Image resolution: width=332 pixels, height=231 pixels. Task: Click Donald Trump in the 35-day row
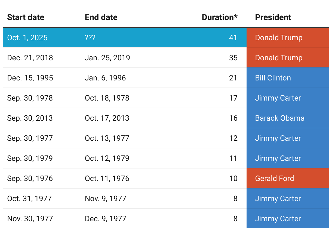coord(279,58)
